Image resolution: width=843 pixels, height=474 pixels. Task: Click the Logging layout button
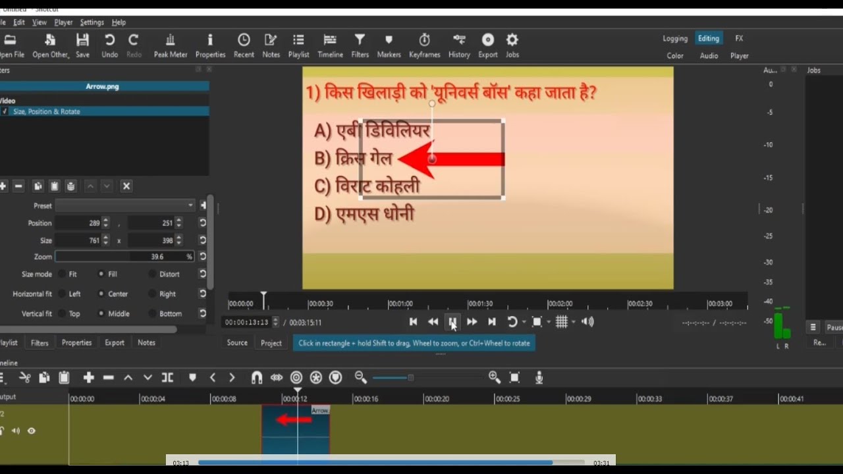[675, 39]
